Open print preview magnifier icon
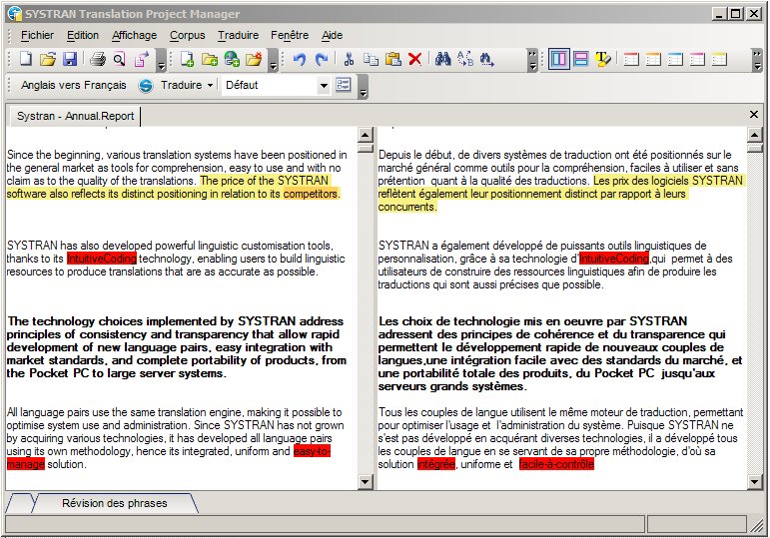This screenshot has height=538, width=770. (x=119, y=60)
